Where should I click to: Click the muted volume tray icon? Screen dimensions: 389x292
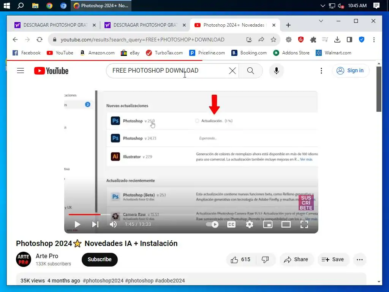pos(341,6)
